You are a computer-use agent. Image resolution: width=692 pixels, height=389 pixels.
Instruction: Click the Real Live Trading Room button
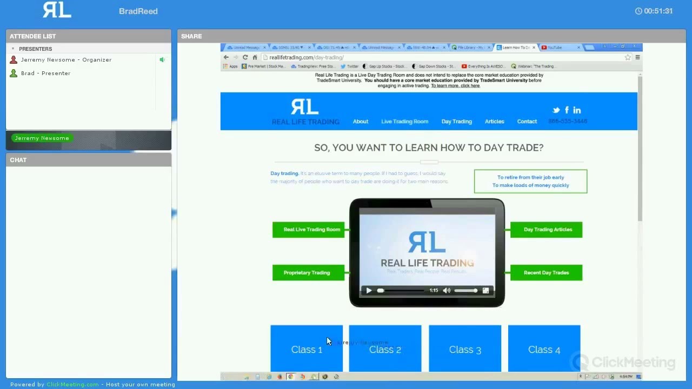tap(309, 230)
